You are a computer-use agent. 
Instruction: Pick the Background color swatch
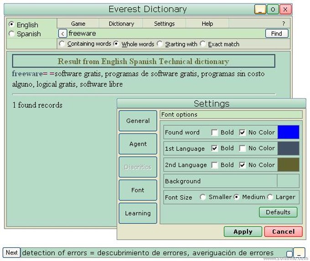click(x=288, y=181)
